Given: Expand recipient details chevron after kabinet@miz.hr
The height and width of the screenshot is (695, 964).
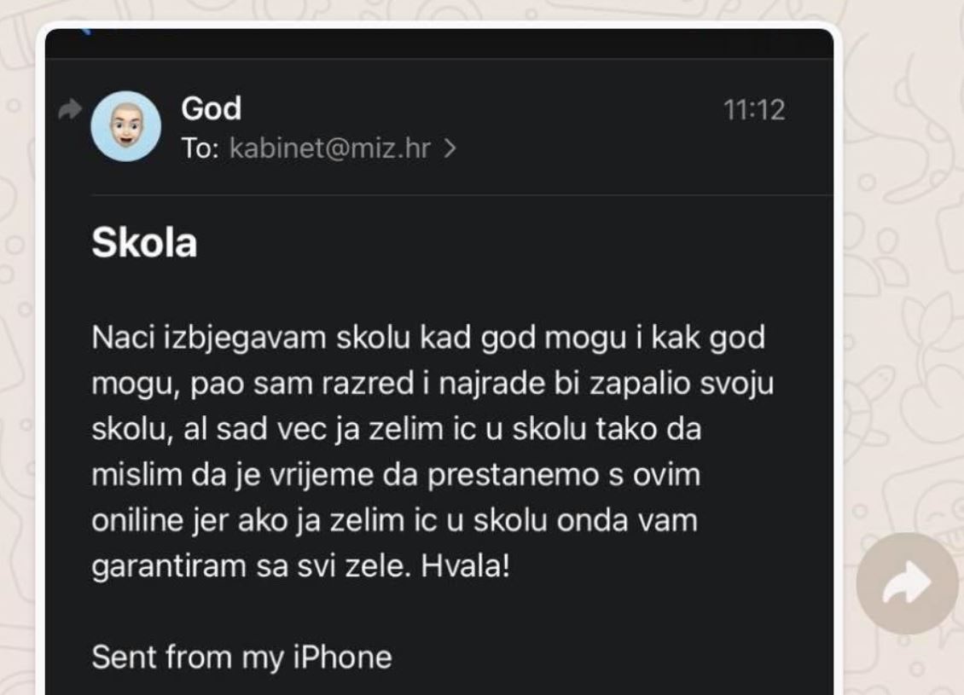Looking at the screenshot, I should point(450,150).
